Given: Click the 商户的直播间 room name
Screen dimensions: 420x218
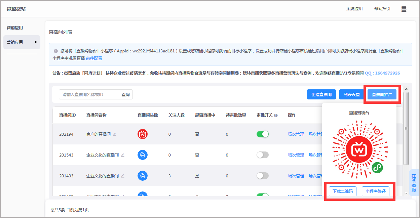Looking at the screenshot, I should point(99,134).
